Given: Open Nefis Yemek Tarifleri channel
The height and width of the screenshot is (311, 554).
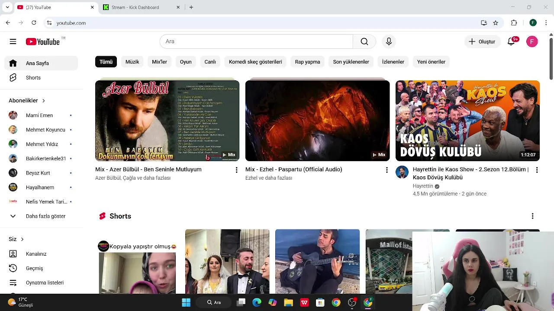Looking at the screenshot, I should [x=42, y=202].
